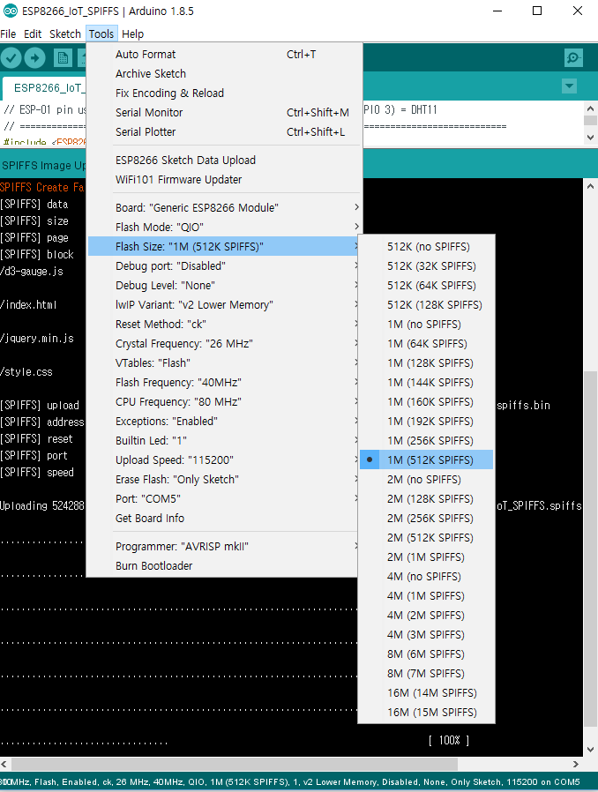The width and height of the screenshot is (598, 792).
Task: Select 1M (256K SPIFFS) flash size
Action: click(x=426, y=441)
